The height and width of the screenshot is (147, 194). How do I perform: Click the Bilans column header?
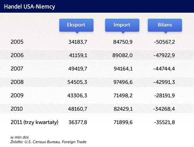(165, 25)
